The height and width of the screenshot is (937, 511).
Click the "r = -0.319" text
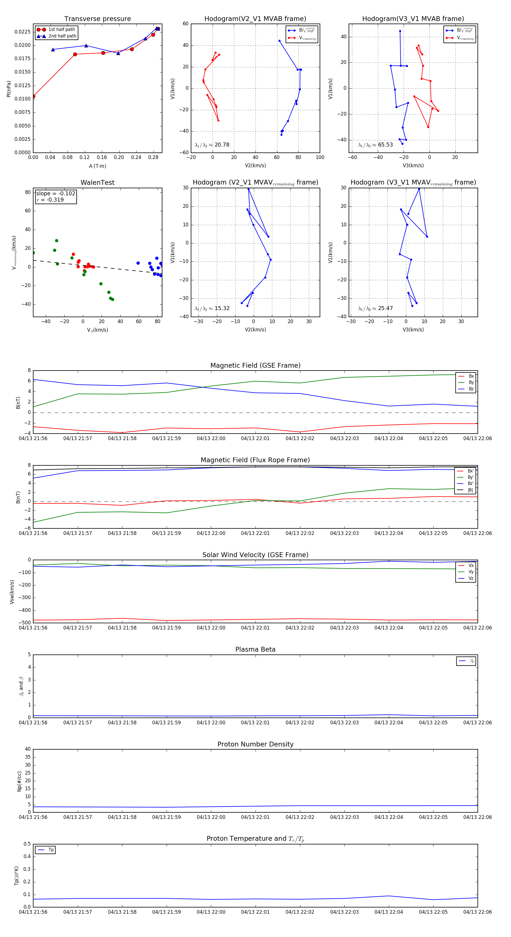pyautogui.click(x=50, y=200)
